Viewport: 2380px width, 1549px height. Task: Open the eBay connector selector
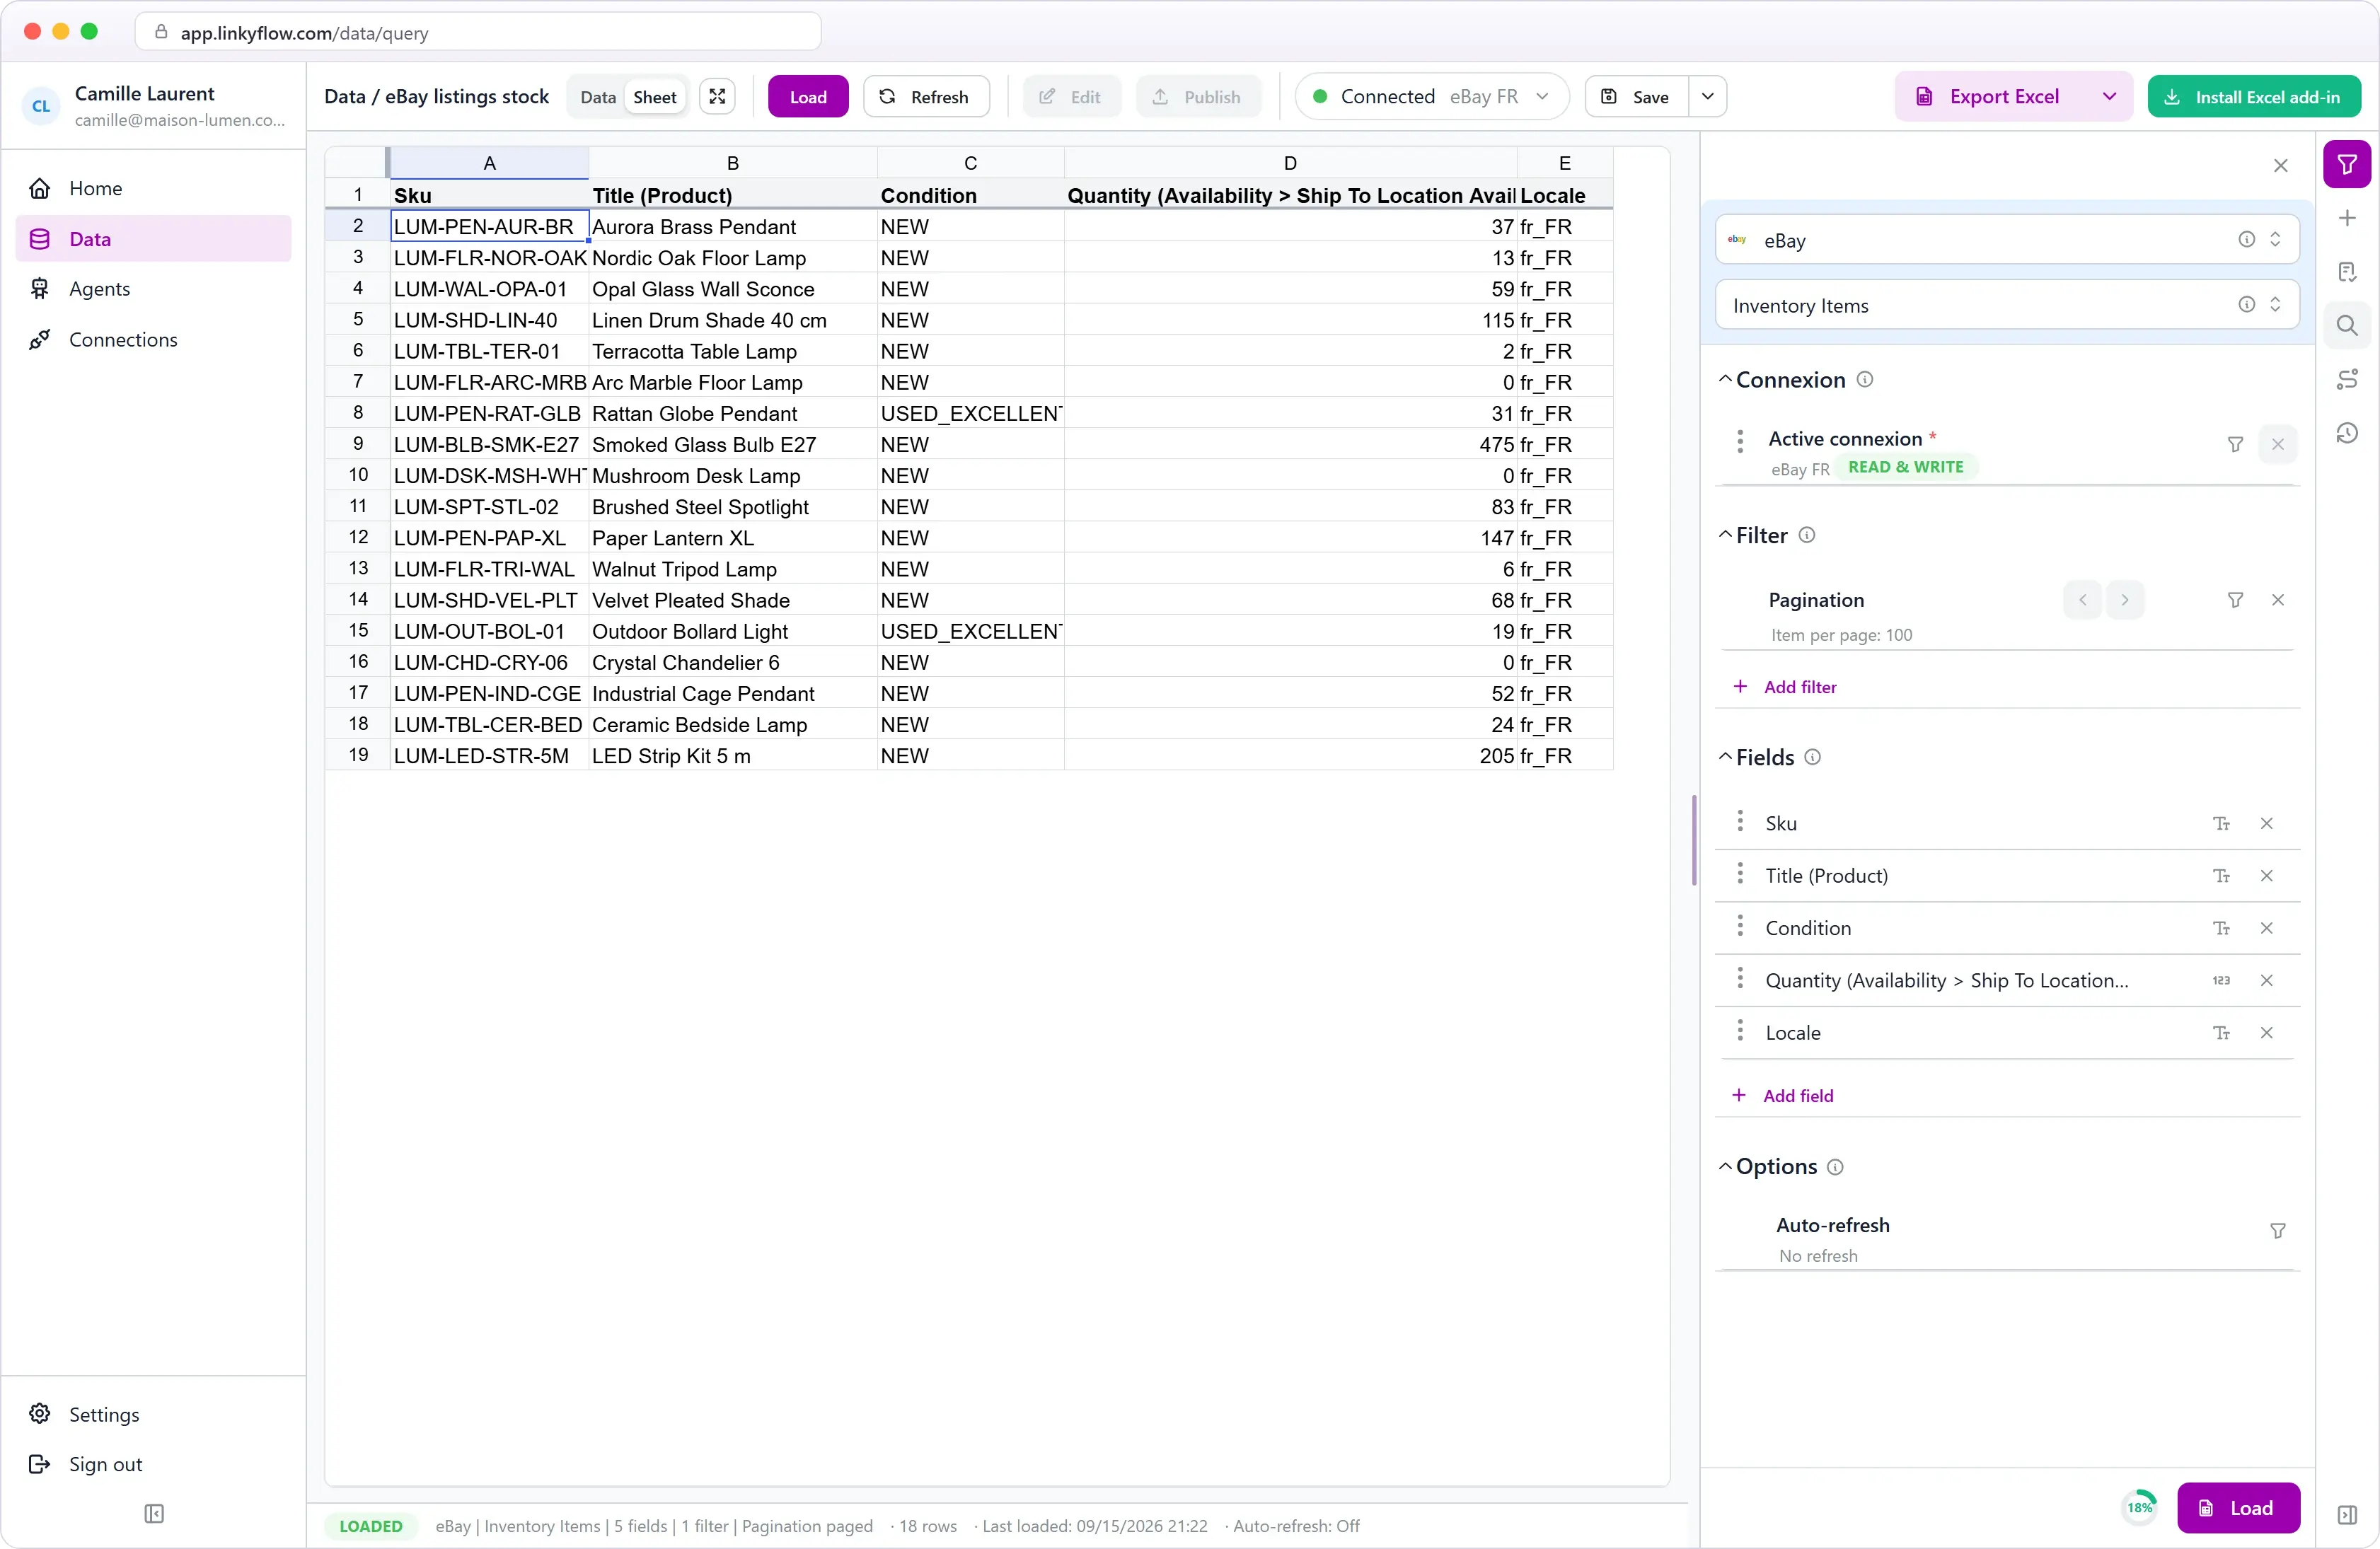(2007, 240)
